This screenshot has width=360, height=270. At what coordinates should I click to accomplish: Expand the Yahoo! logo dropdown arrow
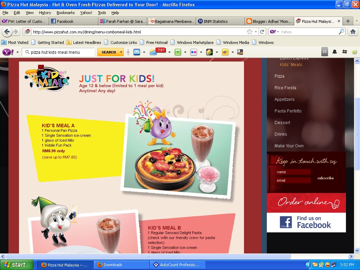click(18, 52)
